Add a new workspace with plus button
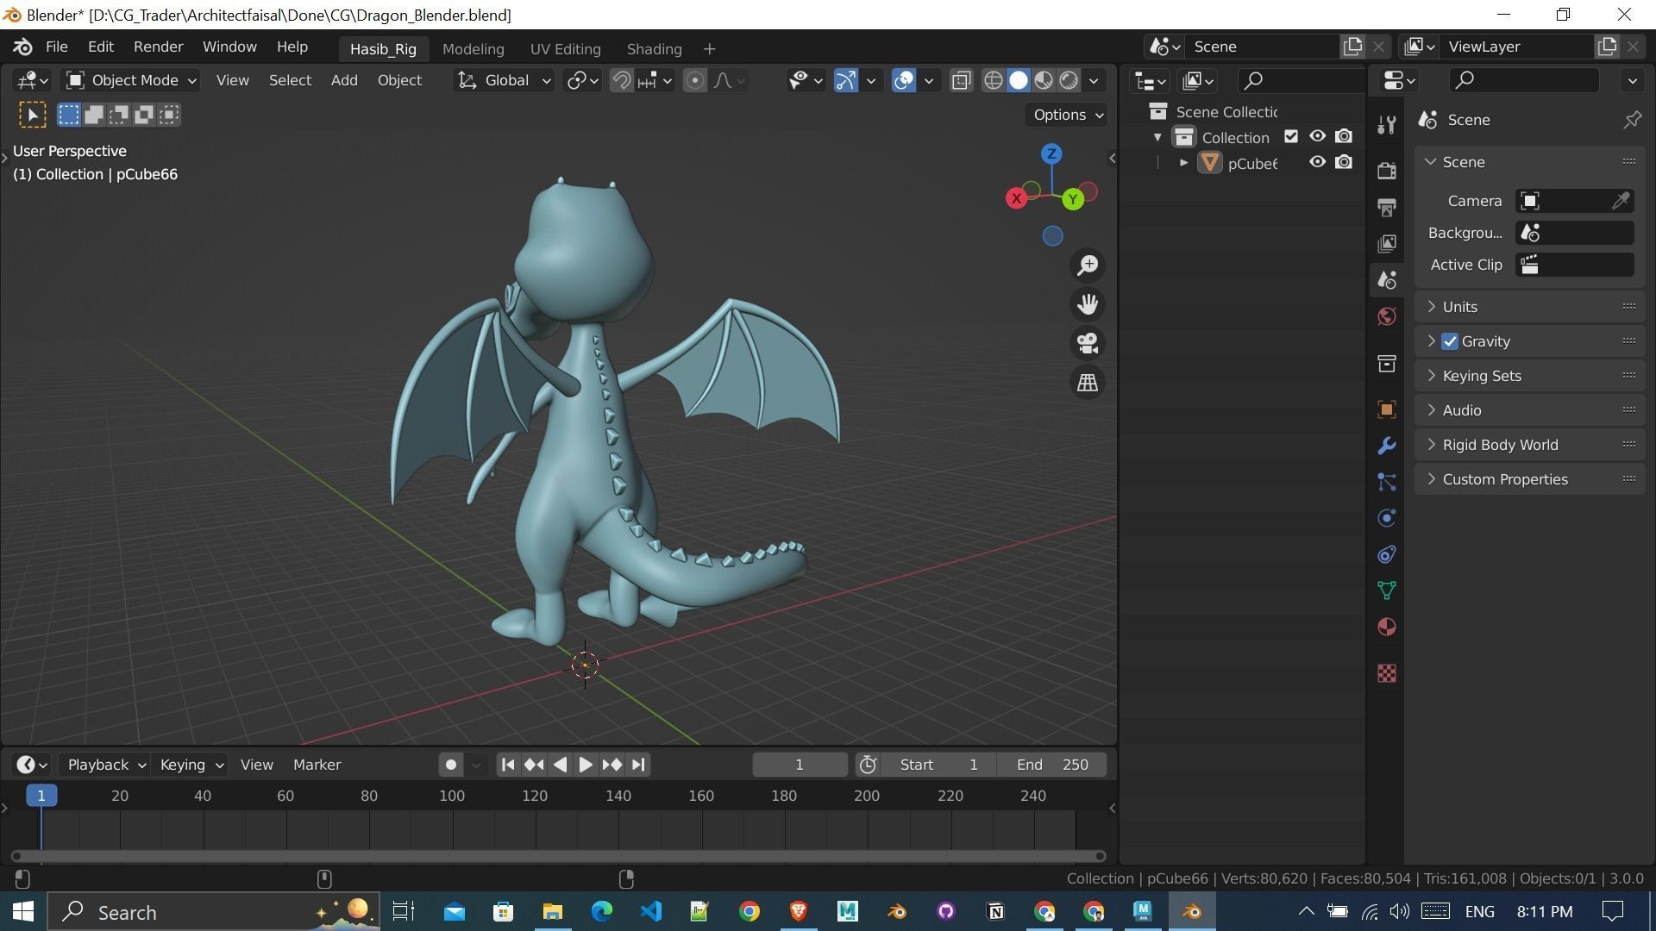 coord(709,49)
